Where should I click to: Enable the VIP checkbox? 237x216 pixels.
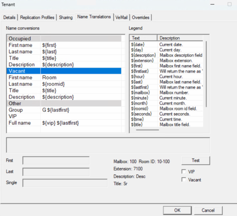pos(184,172)
